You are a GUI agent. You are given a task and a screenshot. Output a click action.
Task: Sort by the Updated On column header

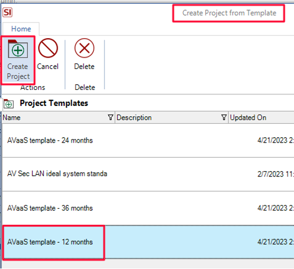[x=248, y=118]
